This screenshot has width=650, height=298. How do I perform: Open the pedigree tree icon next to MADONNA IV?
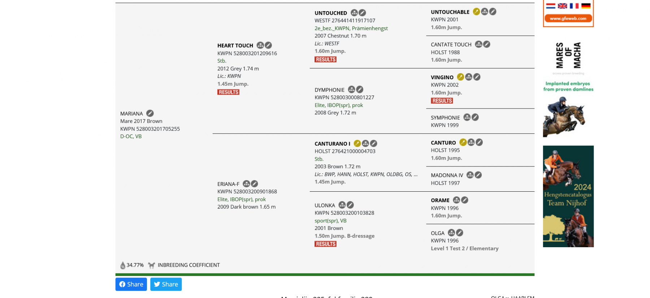pos(470,175)
